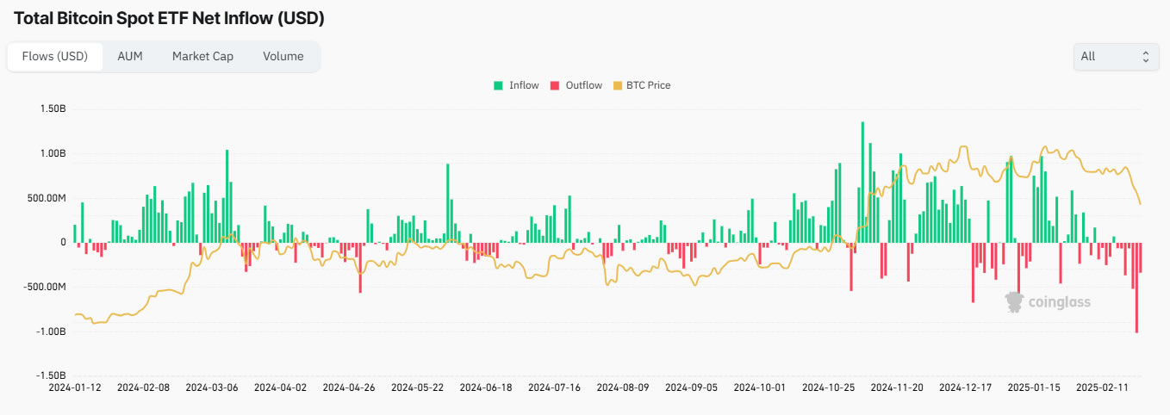Screen dimensions: 1170x415
Task: Click the yellow BTC Price legend square
Action: (617, 85)
